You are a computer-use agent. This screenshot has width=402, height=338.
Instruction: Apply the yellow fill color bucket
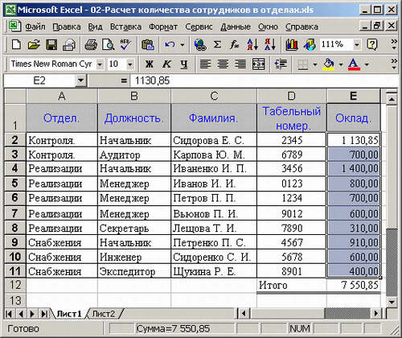point(329,64)
